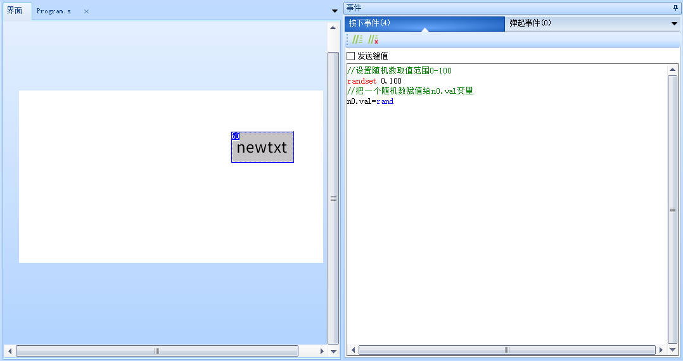This screenshot has height=361, width=683.
Task: Click the randset 0,100 code line
Action: (x=374, y=81)
